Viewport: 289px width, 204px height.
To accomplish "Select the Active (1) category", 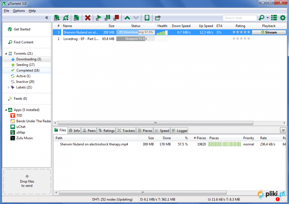I will tap(23, 76).
